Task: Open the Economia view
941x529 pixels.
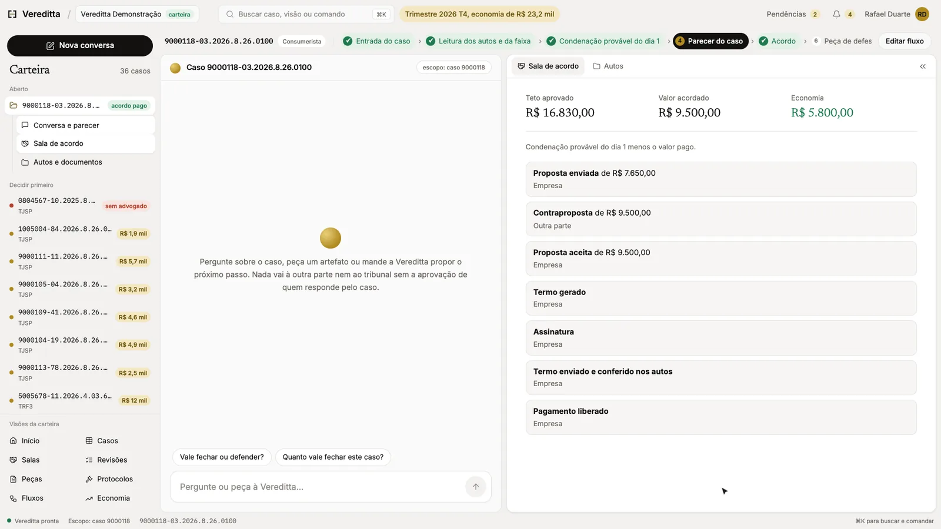Action: 108,498
